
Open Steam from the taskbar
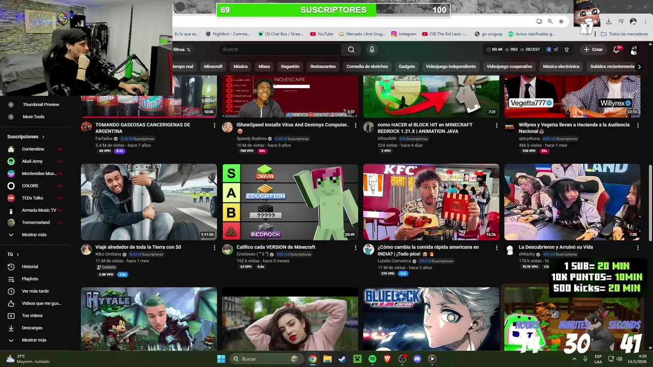(x=342, y=359)
